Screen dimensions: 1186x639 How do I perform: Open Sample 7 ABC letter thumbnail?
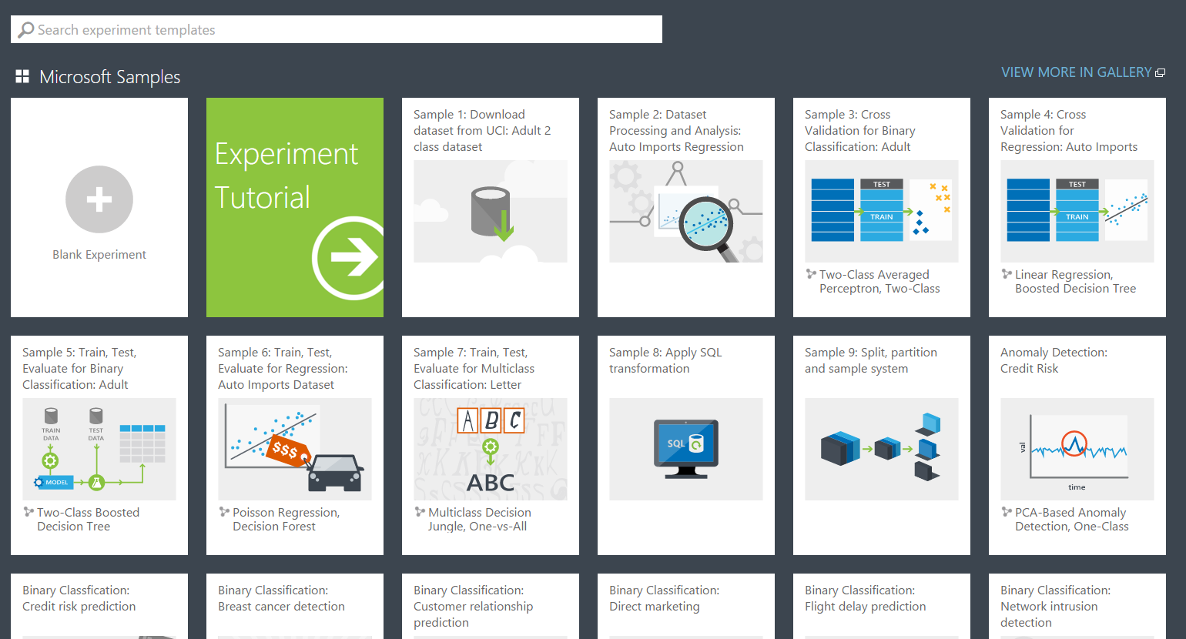tap(491, 450)
